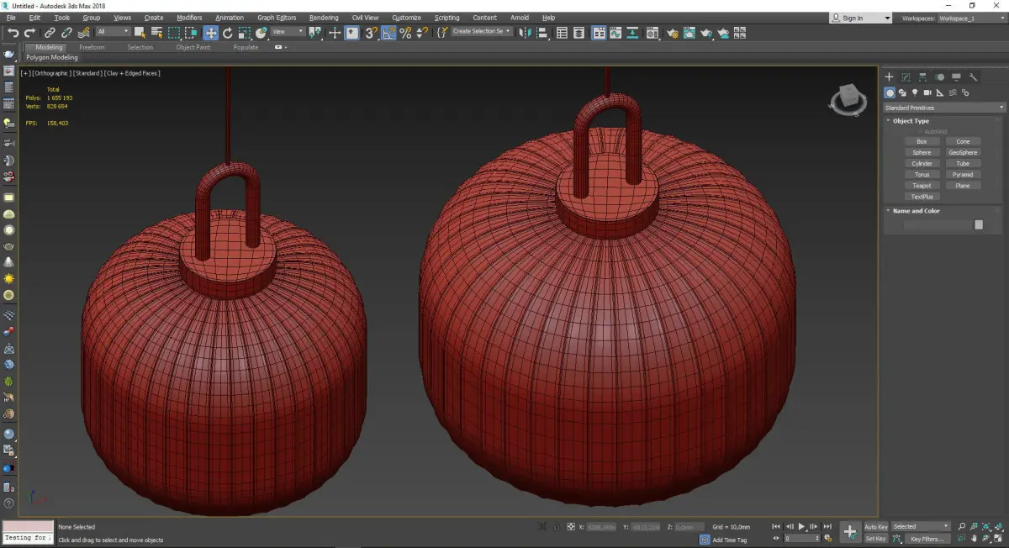1009x548 pixels.
Task: Collapse the Name and Color rollout
Action: 916,211
